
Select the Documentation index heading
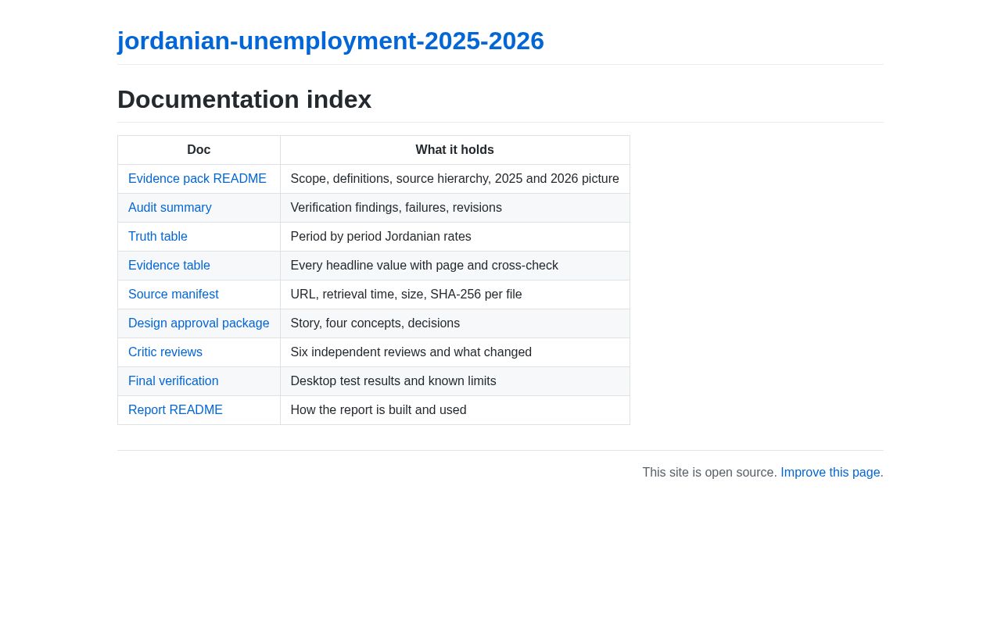click(x=244, y=99)
